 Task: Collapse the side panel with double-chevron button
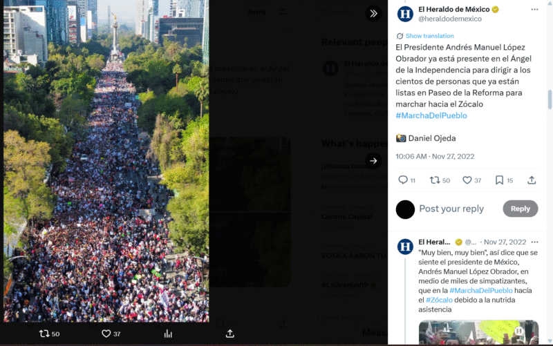(373, 13)
